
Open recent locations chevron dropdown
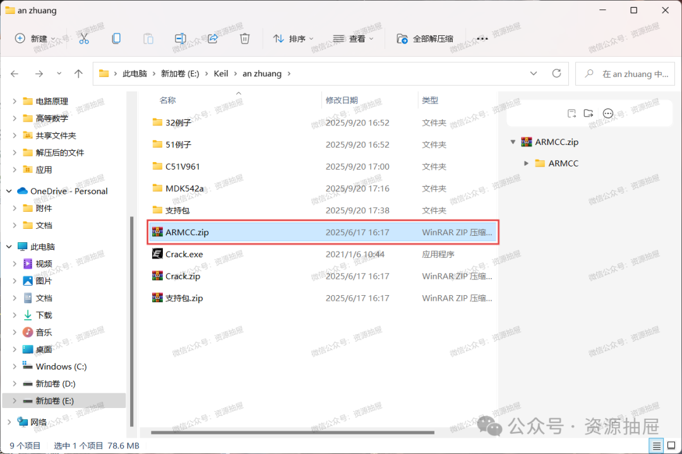tap(59, 73)
